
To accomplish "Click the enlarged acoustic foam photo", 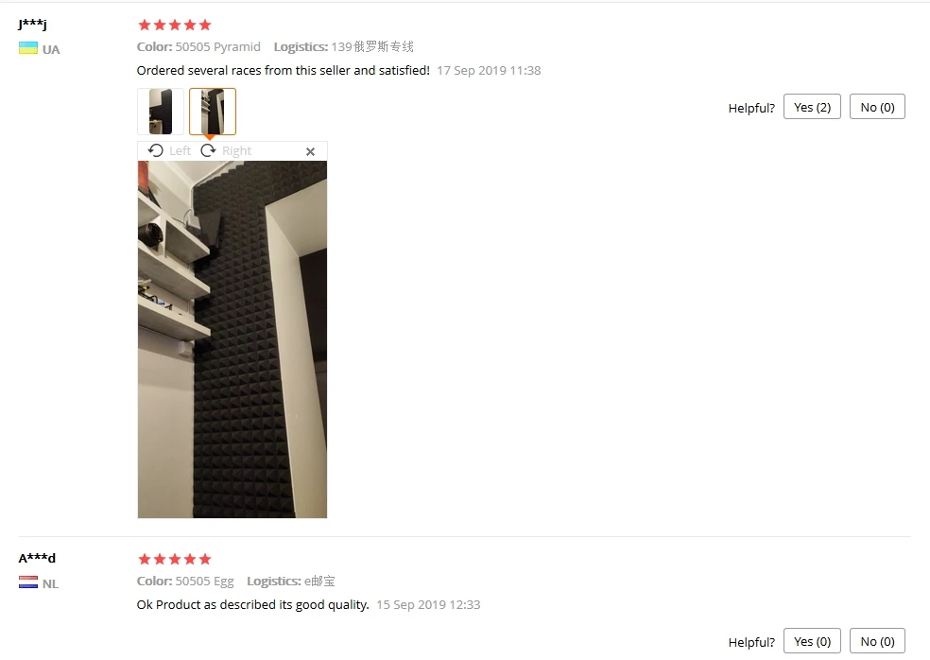I will point(232,339).
